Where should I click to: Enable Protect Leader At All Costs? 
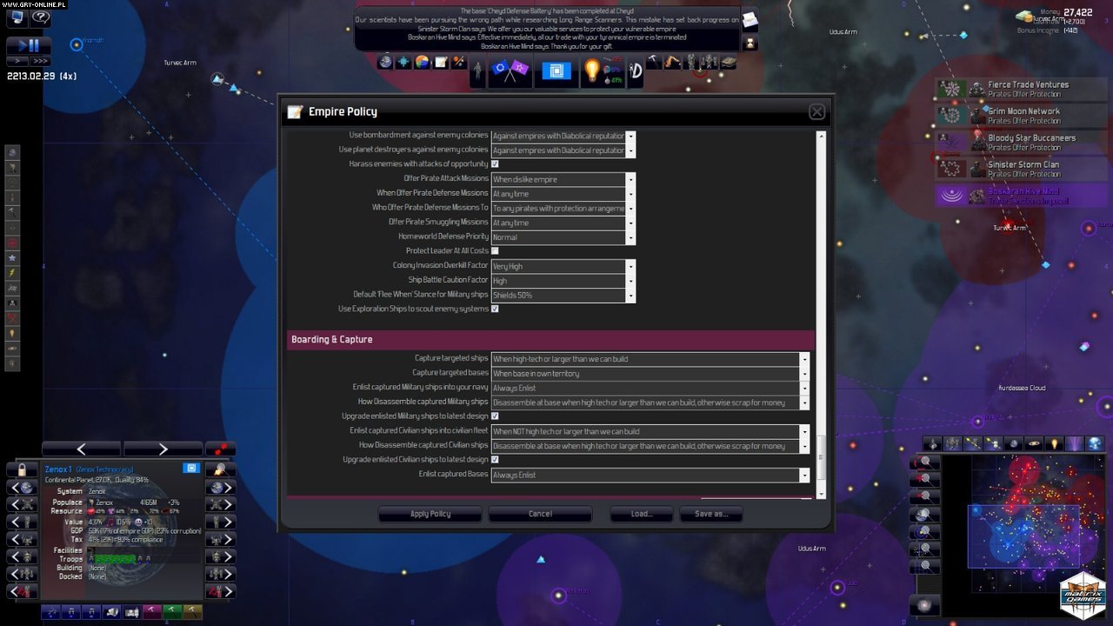[495, 250]
